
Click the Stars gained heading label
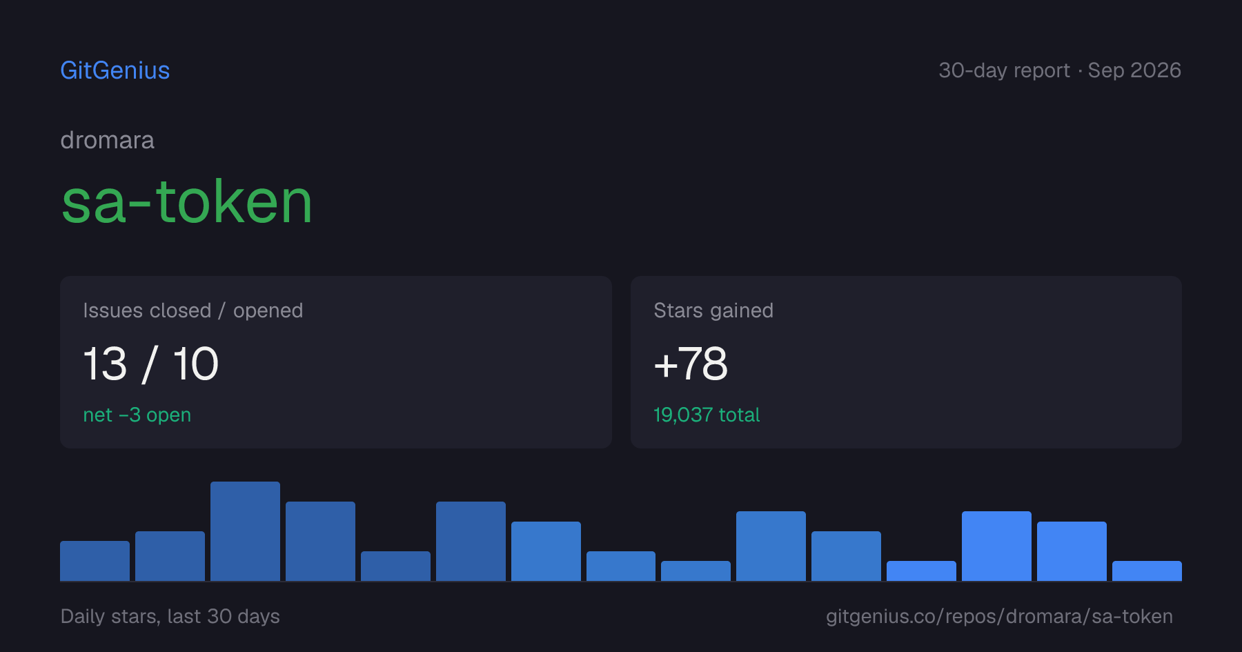(x=713, y=310)
